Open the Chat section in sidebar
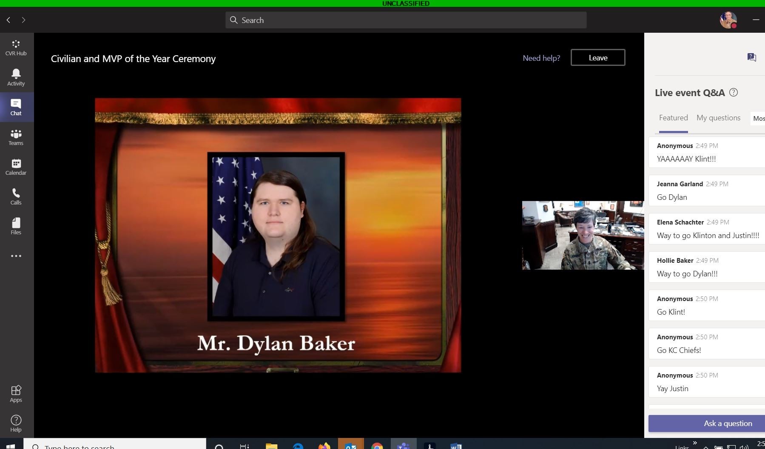 point(16,107)
